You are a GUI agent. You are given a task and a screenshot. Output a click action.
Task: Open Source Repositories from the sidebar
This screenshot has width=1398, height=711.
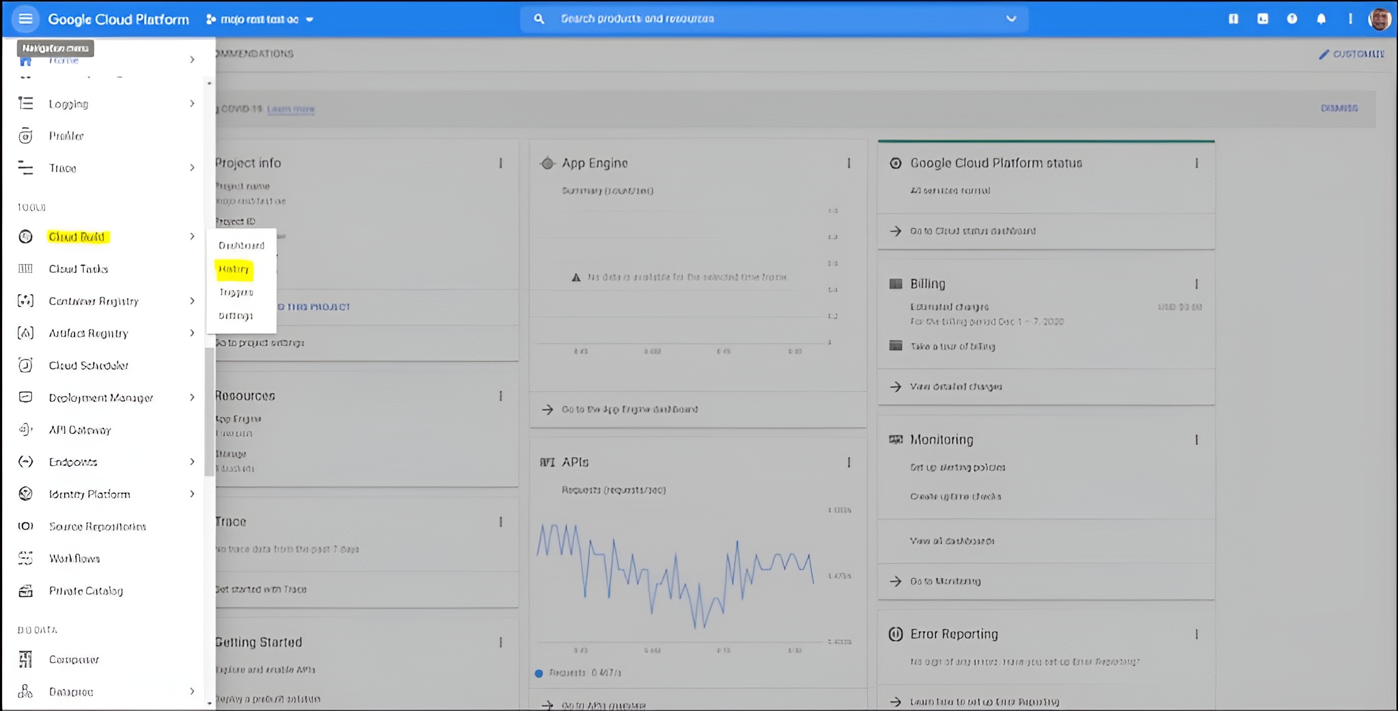pyautogui.click(x=96, y=526)
